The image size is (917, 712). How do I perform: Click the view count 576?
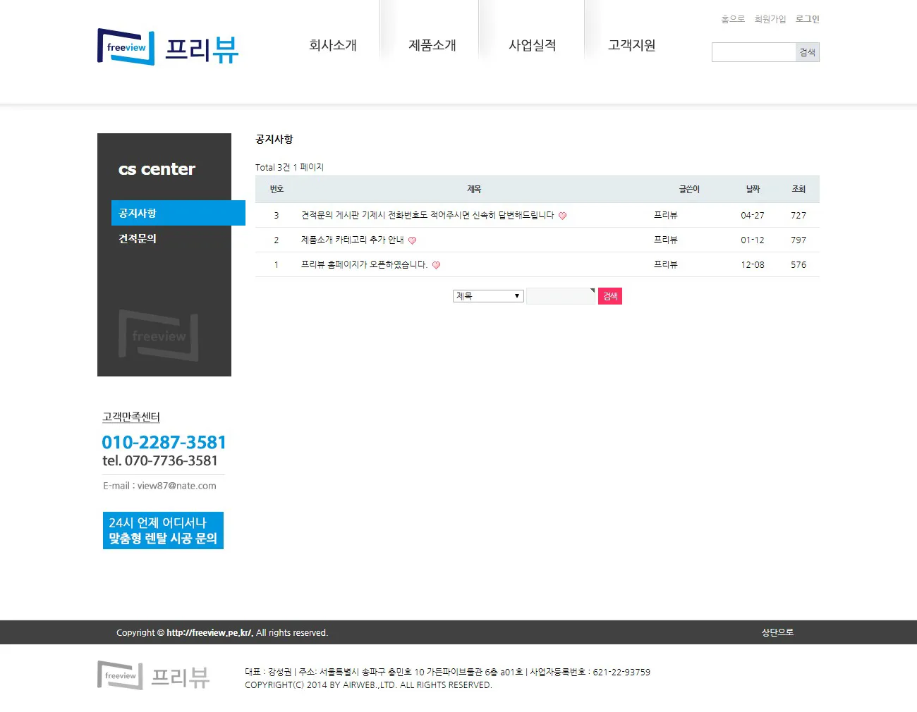(x=798, y=264)
